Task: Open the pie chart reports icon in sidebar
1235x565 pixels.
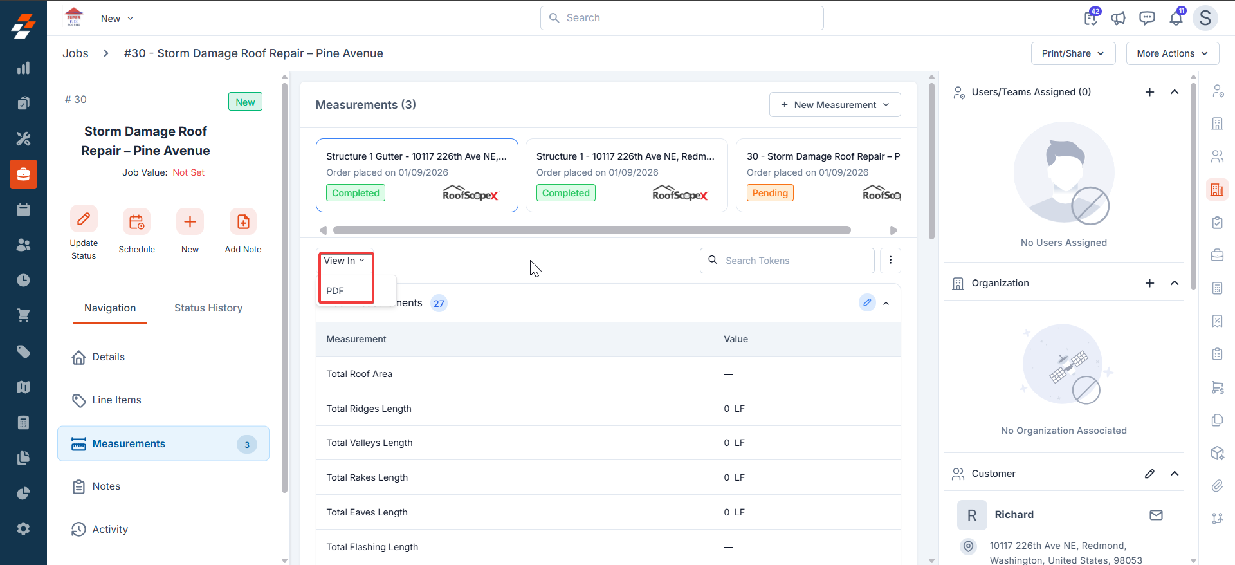Action: point(23,493)
